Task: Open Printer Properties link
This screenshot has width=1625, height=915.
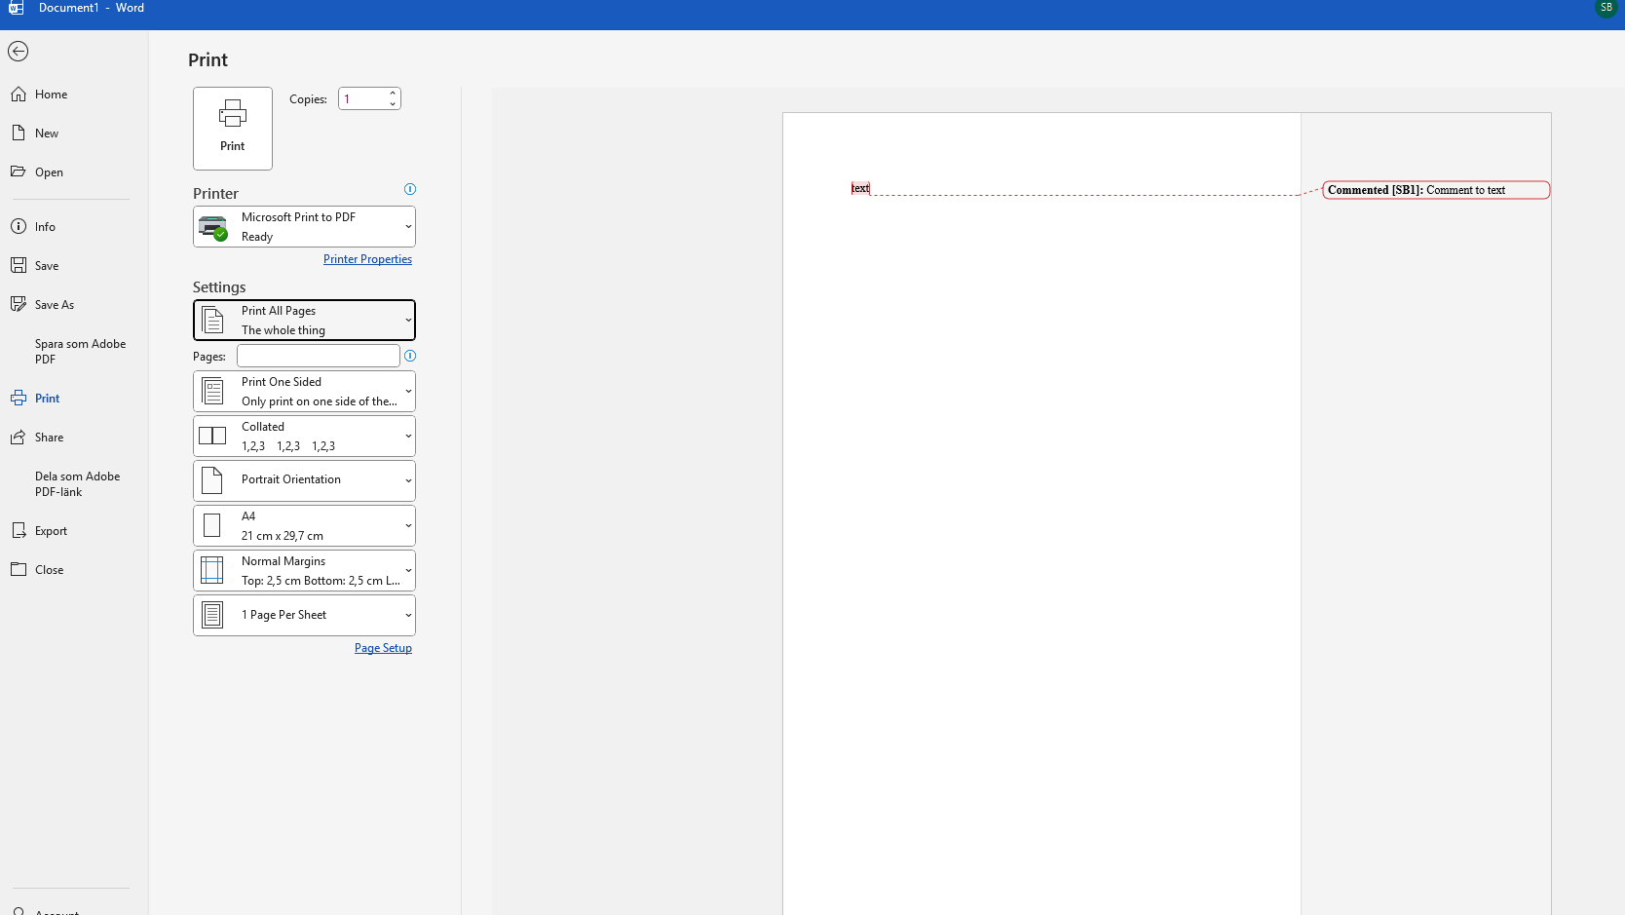Action: tap(367, 259)
